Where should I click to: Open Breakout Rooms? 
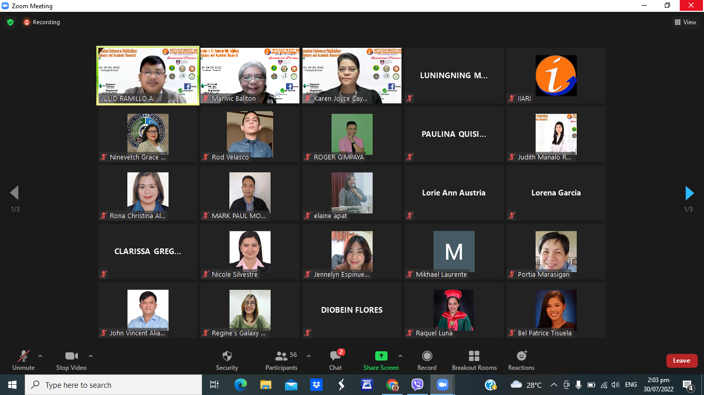coord(474,356)
